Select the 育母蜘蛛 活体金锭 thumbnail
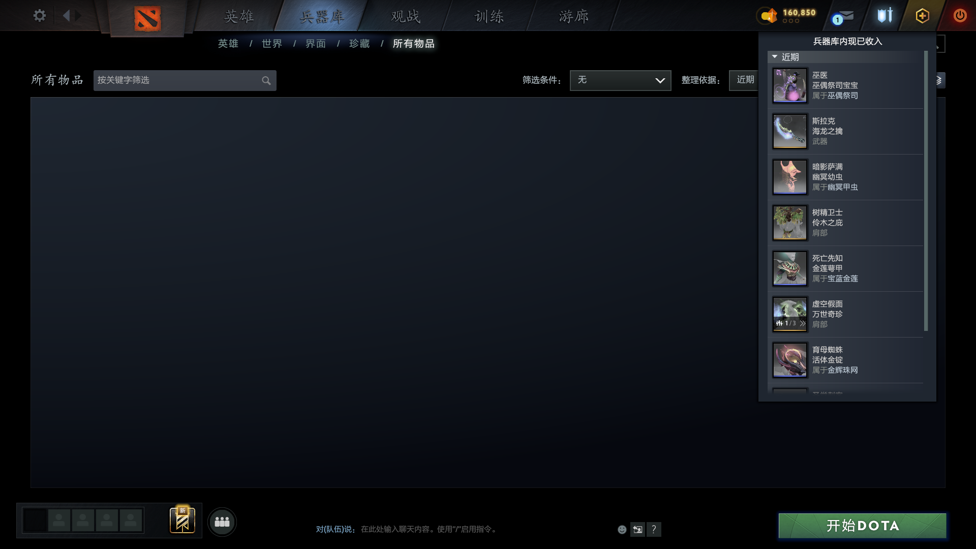Image resolution: width=976 pixels, height=549 pixels. pyautogui.click(x=790, y=360)
